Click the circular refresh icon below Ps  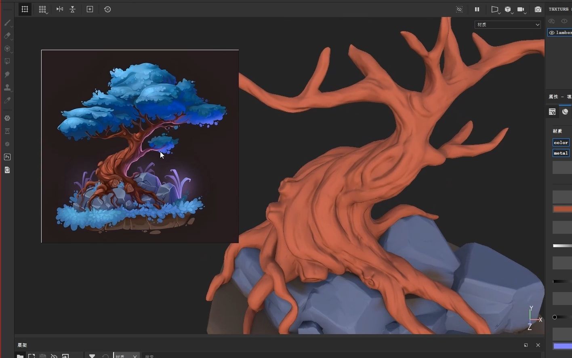pos(7,170)
